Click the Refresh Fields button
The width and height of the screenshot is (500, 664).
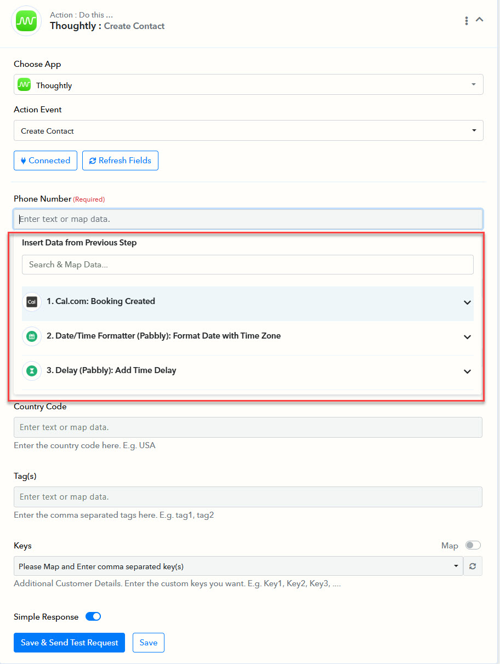click(x=121, y=161)
